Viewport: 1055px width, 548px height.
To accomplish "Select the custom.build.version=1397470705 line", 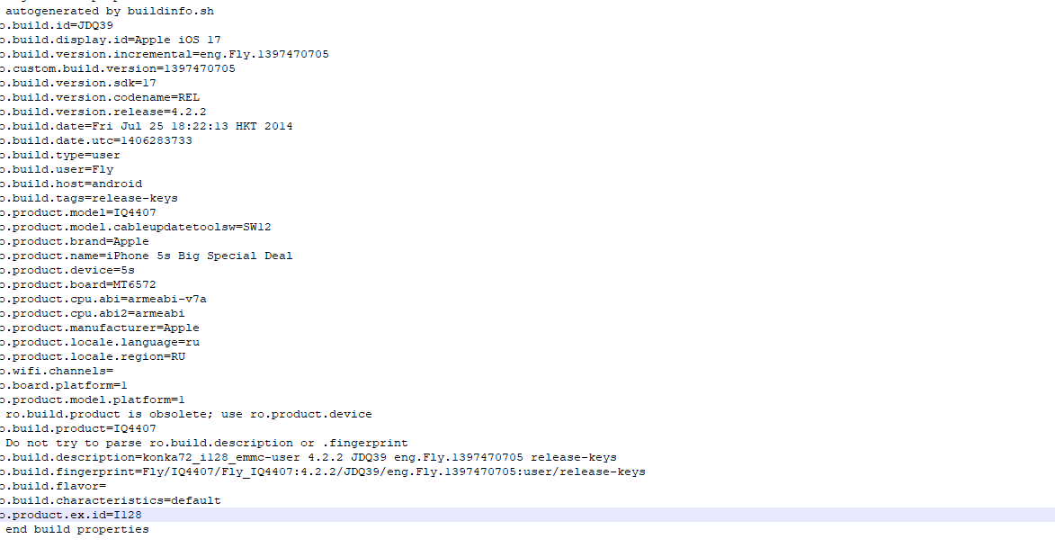I will (x=118, y=68).
